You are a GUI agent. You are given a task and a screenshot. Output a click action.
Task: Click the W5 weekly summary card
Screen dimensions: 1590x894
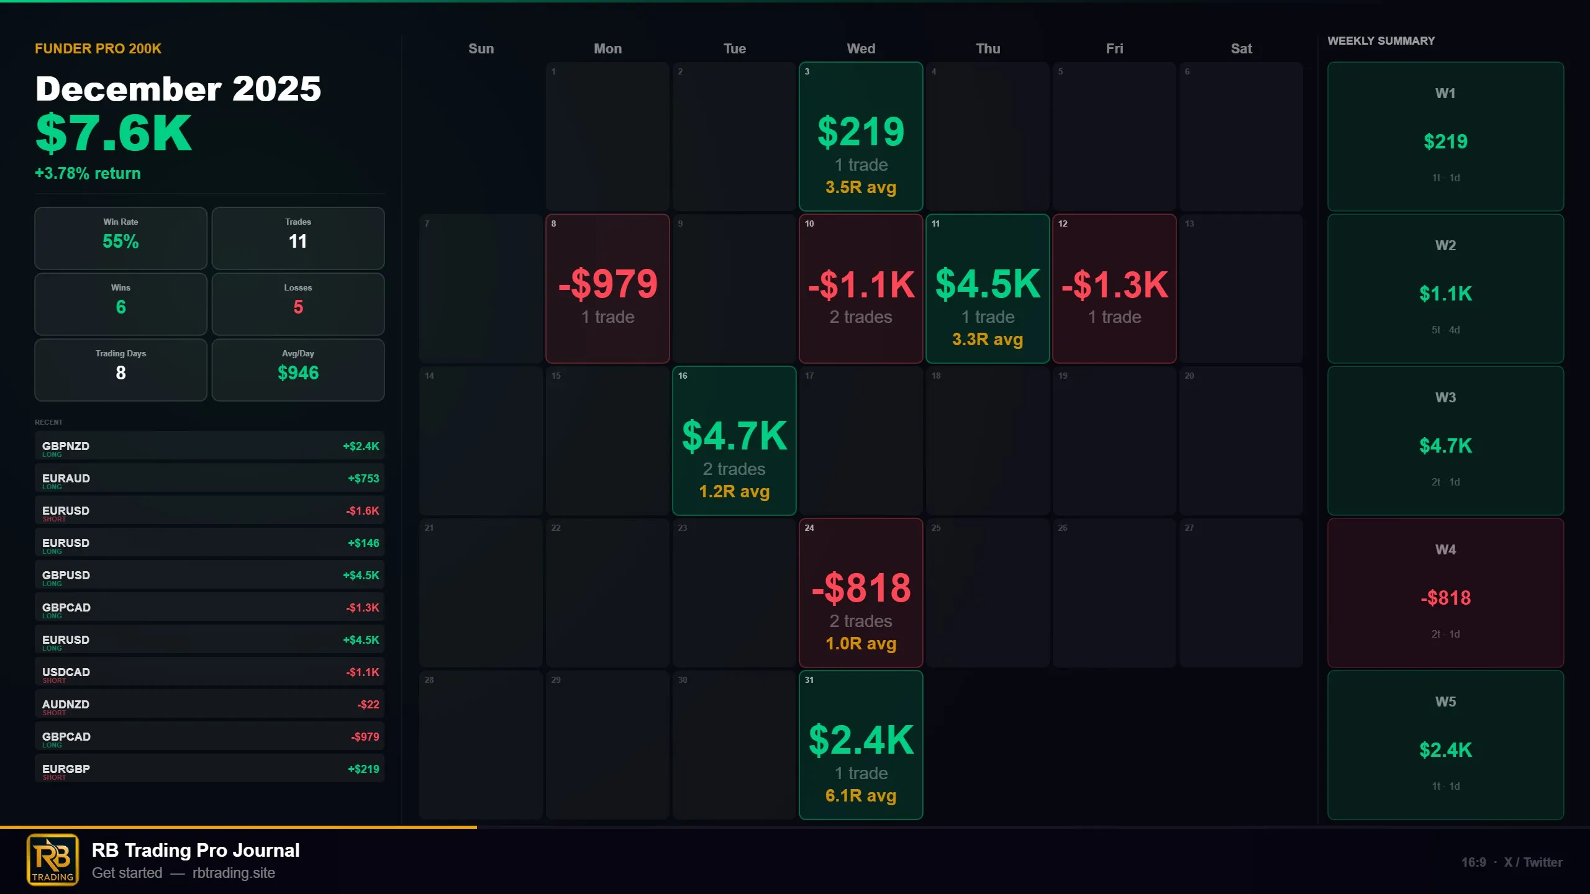point(1445,745)
